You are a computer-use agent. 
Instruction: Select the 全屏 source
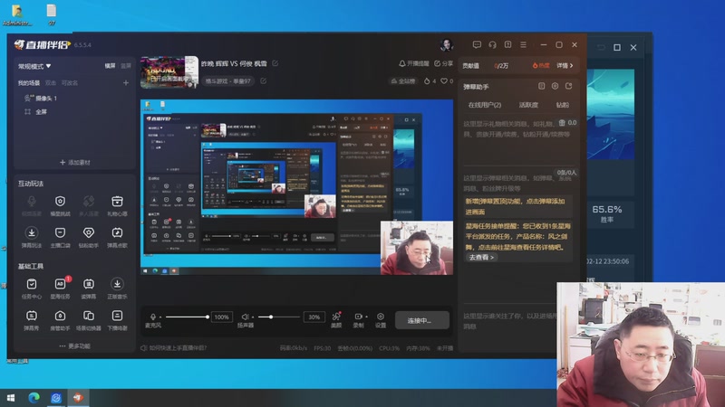point(36,111)
